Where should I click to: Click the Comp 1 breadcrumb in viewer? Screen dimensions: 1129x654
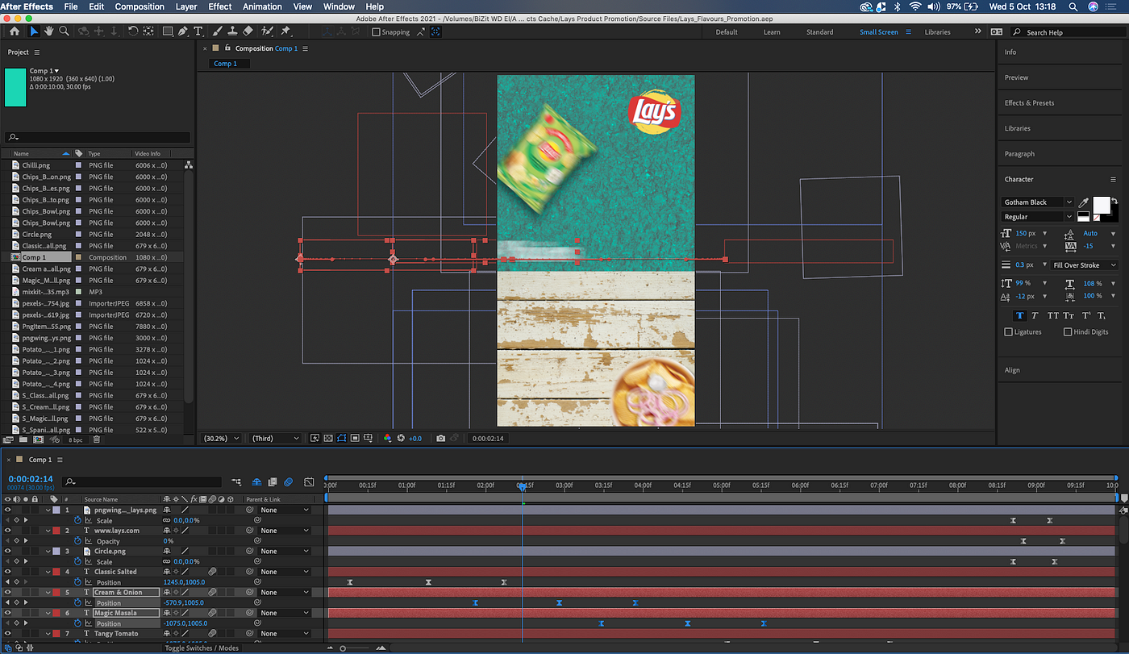point(225,64)
